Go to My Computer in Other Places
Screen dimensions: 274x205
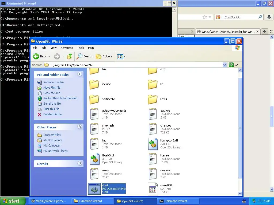(52, 145)
